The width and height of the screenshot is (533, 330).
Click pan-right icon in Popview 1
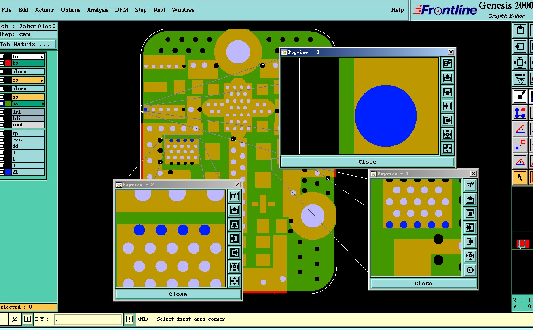[470, 242]
